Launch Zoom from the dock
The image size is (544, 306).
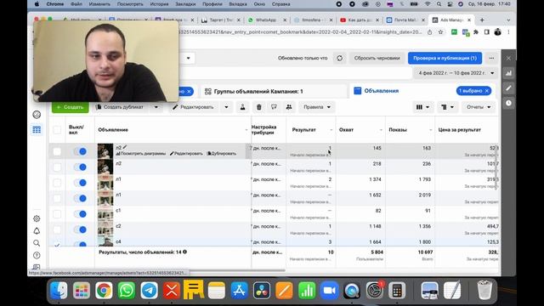(x=329, y=291)
